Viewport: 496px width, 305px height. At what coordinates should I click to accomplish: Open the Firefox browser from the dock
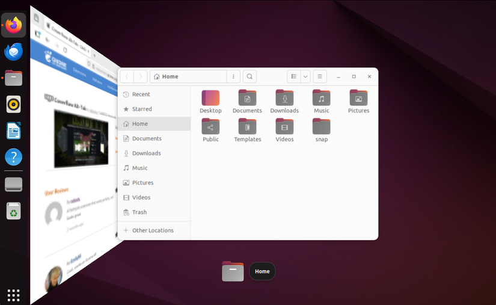point(14,25)
